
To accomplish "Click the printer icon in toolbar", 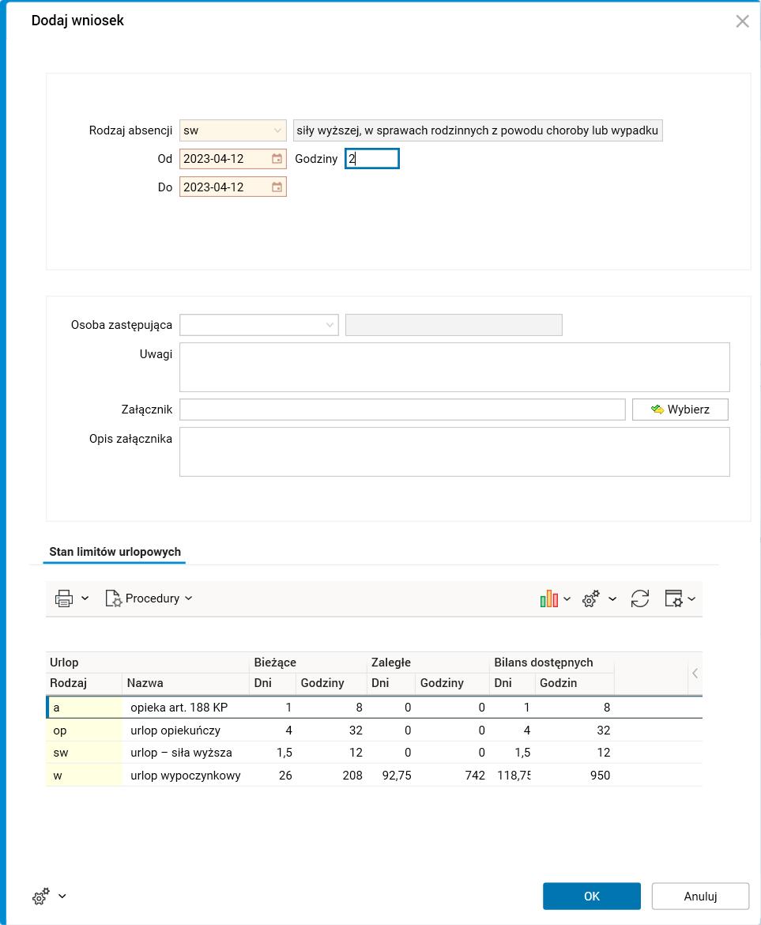I will point(64,598).
